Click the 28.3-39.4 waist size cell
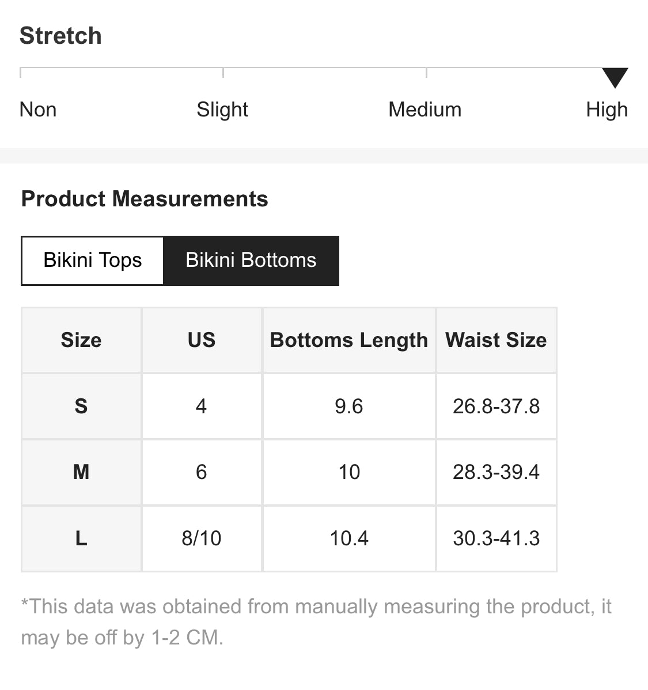Viewport: 648px width, 690px height. 496,472
